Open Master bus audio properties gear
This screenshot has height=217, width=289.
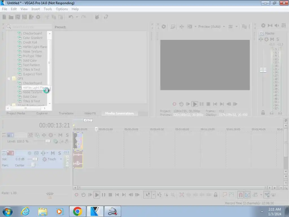click(263, 25)
